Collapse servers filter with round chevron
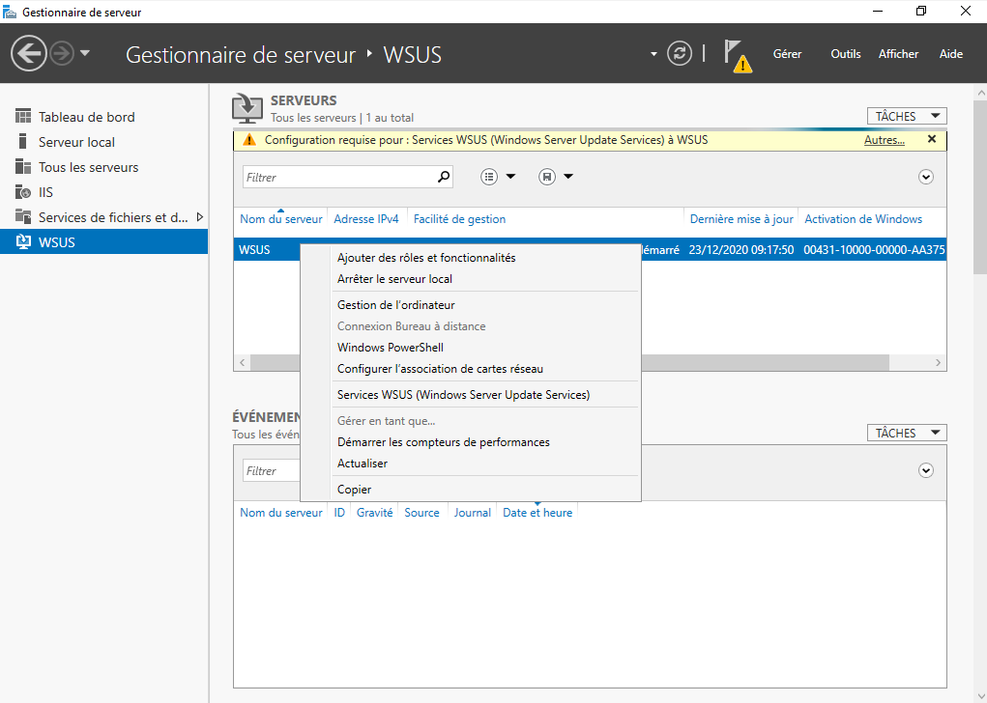 pos(925,178)
